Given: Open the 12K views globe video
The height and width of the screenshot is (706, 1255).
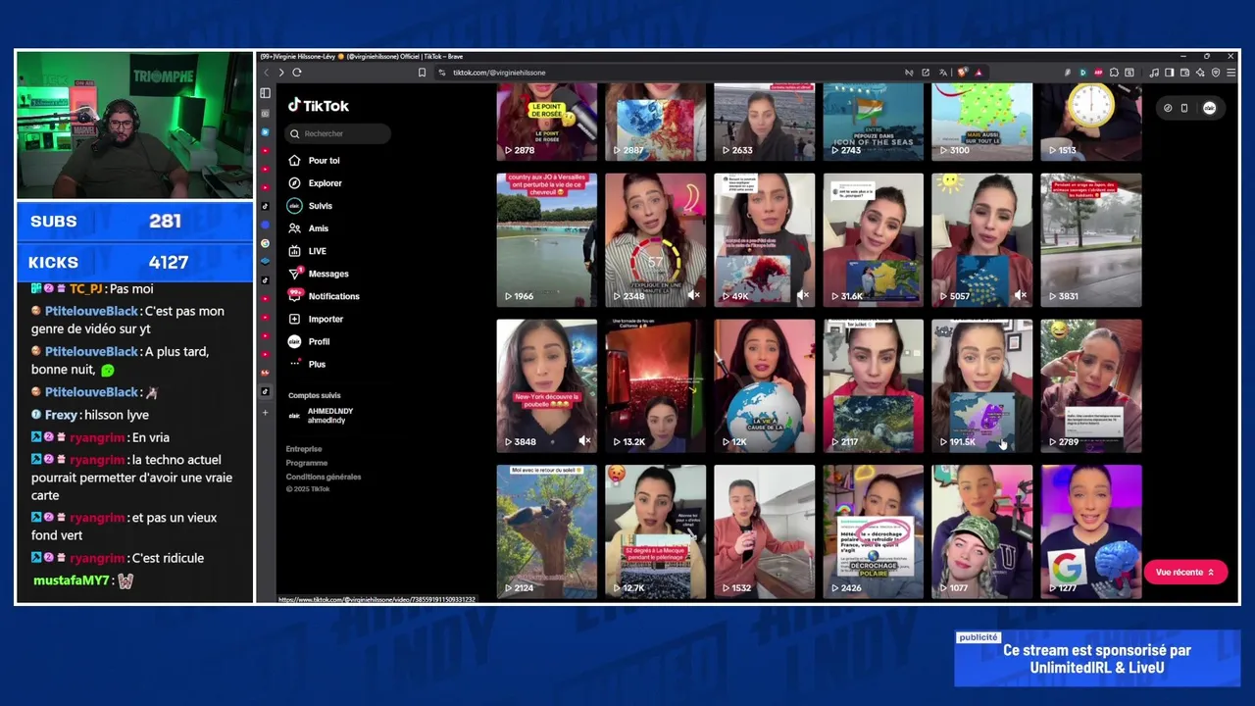Looking at the screenshot, I should [764, 385].
